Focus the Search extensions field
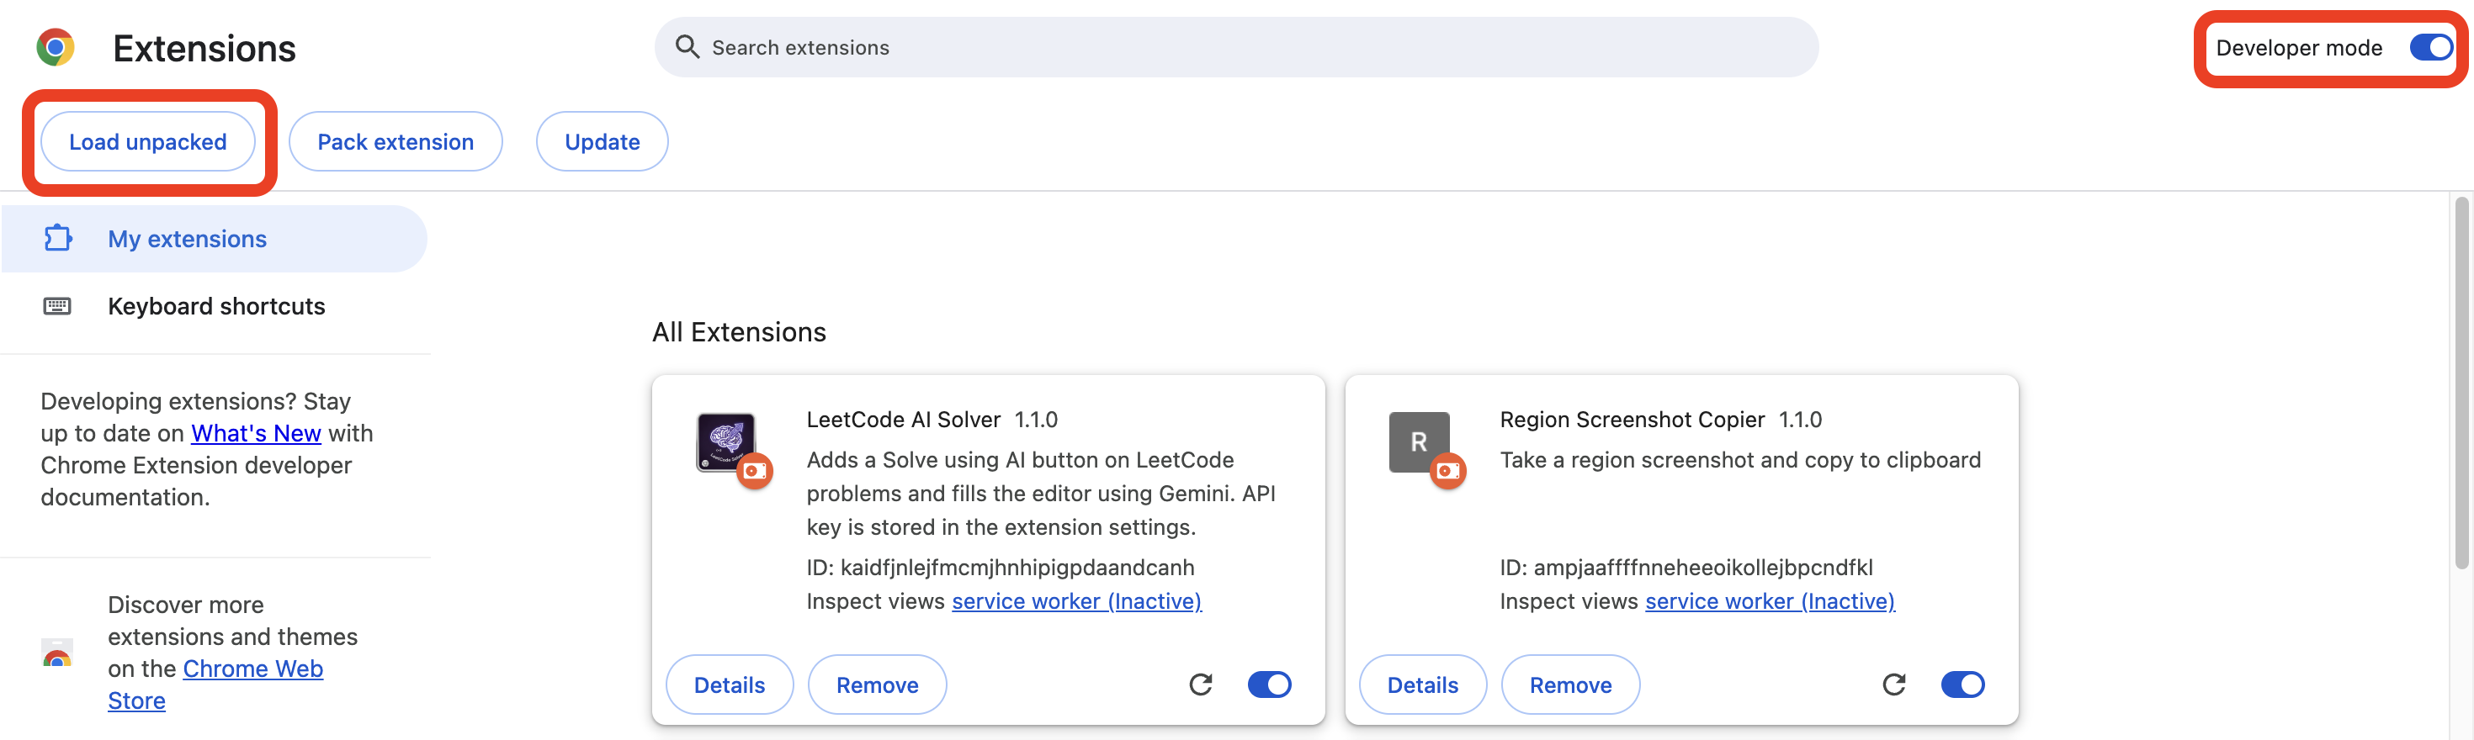Image resolution: width=2474 pixels, height=740 pixels. tap(1249, 47)
